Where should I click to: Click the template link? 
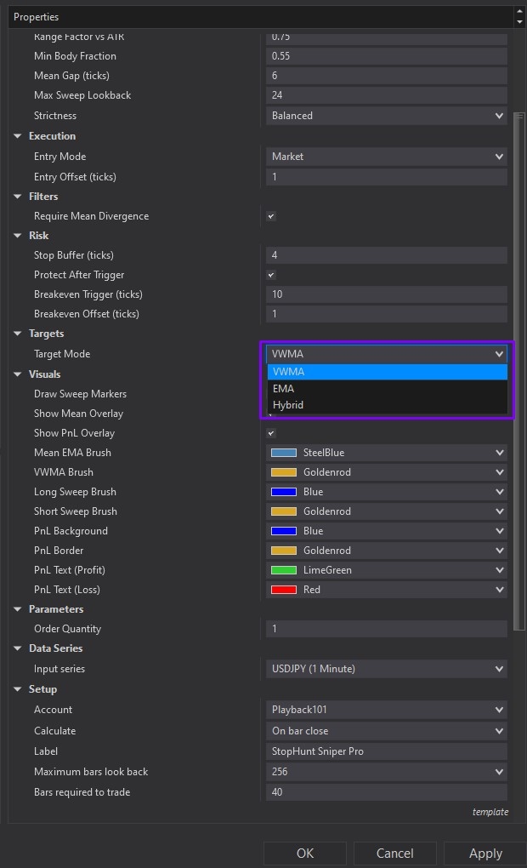(x=490, y=812)
